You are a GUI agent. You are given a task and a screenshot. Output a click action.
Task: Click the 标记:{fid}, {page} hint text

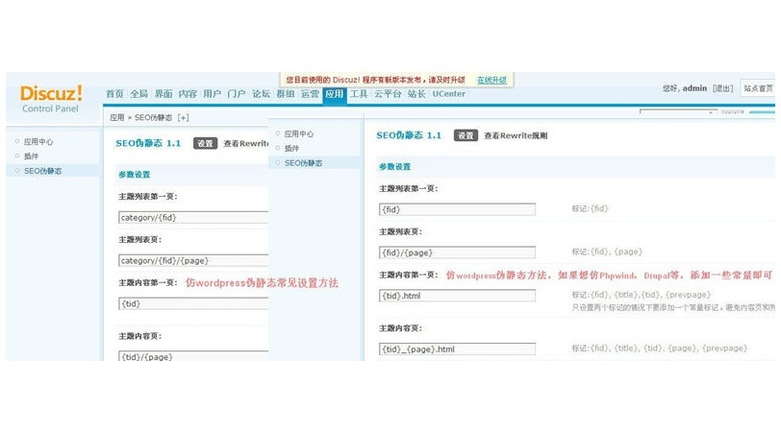[607, 252]
